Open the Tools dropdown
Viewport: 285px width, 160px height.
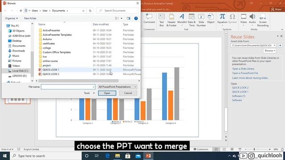pyautogui.click(x=89, y=93)
